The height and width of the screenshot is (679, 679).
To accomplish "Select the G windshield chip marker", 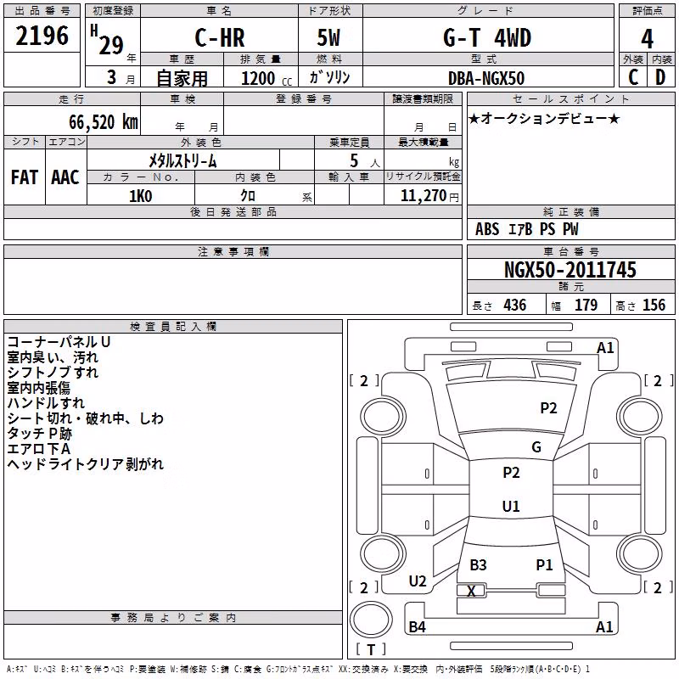I will coord(536,447).
